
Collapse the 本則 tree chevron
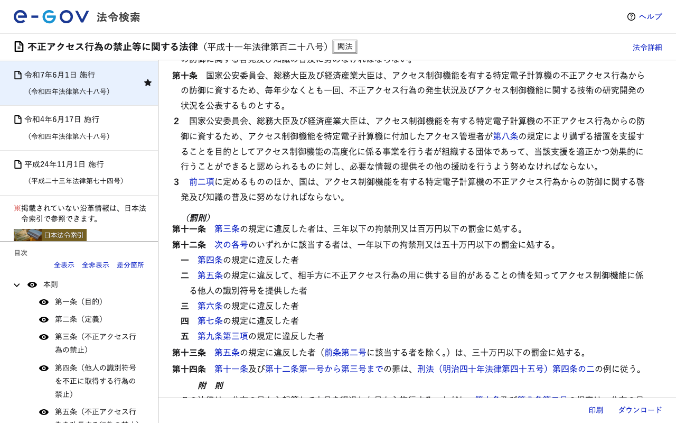point(17,285)
